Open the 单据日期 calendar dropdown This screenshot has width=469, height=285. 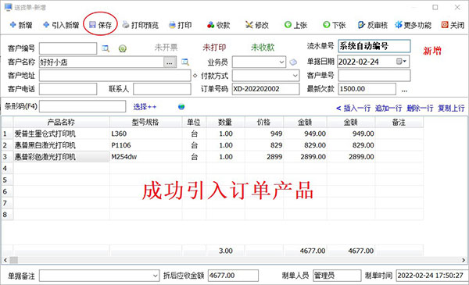[402, 62]
